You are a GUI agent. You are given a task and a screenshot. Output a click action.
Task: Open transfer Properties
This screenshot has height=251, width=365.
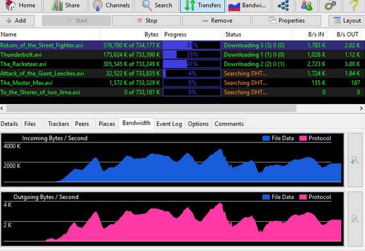tap(286, 21)
